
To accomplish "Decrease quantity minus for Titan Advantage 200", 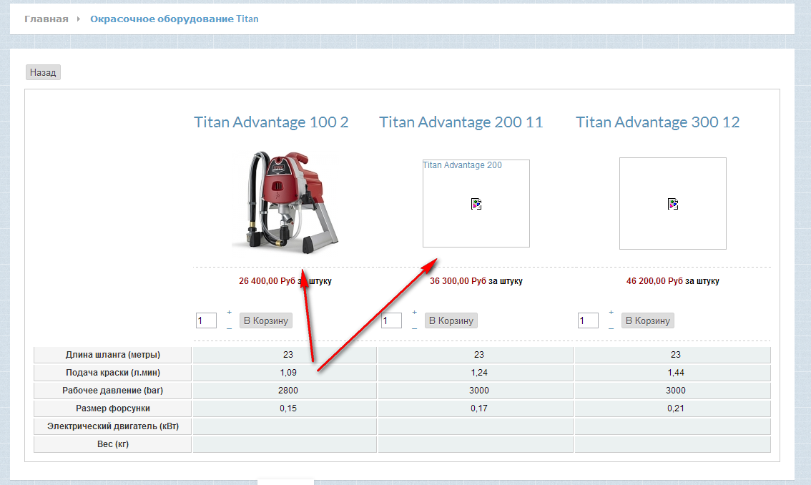I will pyautogui.click(x=414, y=328).
